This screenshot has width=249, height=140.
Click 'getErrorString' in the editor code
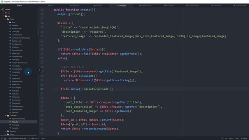[118, 80]
